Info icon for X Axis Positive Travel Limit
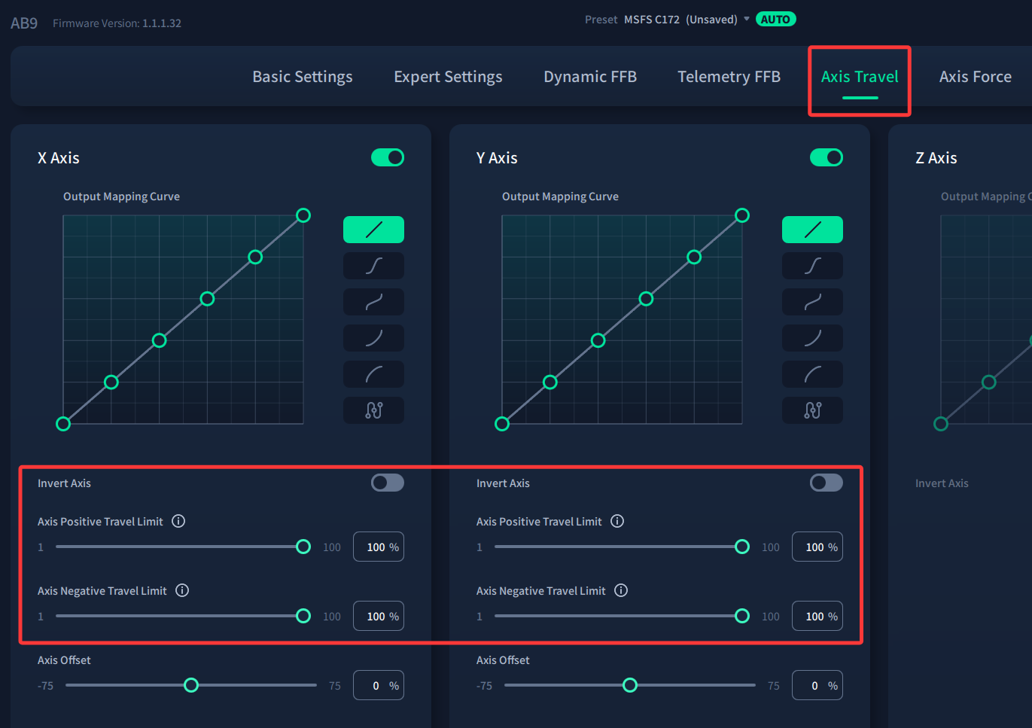 pyautogui.click(x=178, y=521)
